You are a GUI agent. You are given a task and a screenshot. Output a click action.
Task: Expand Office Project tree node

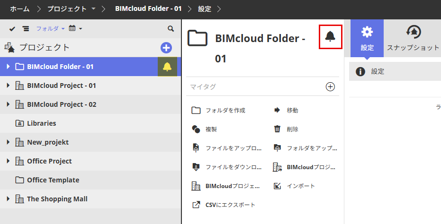click(x=8, y=161)
